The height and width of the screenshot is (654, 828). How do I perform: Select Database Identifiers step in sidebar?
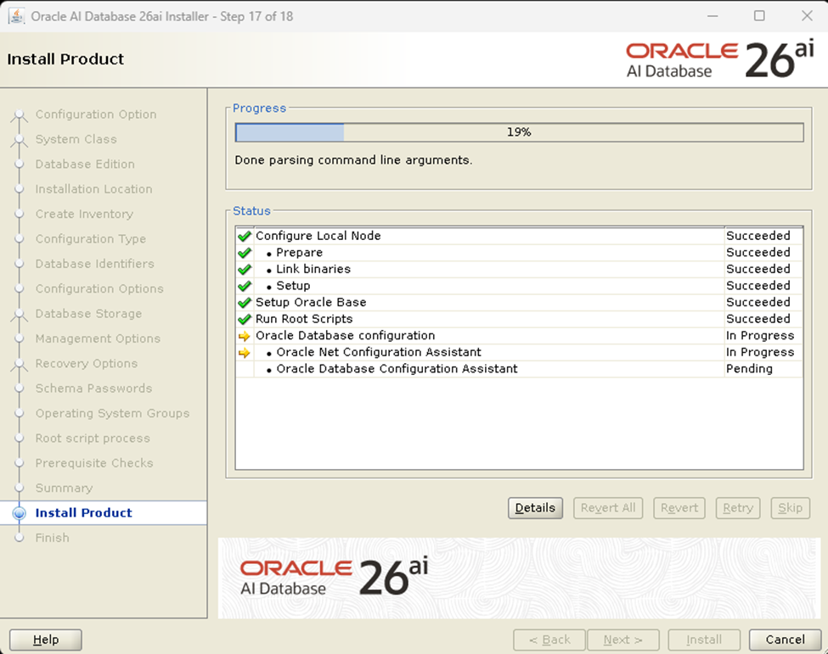(94, 264)
